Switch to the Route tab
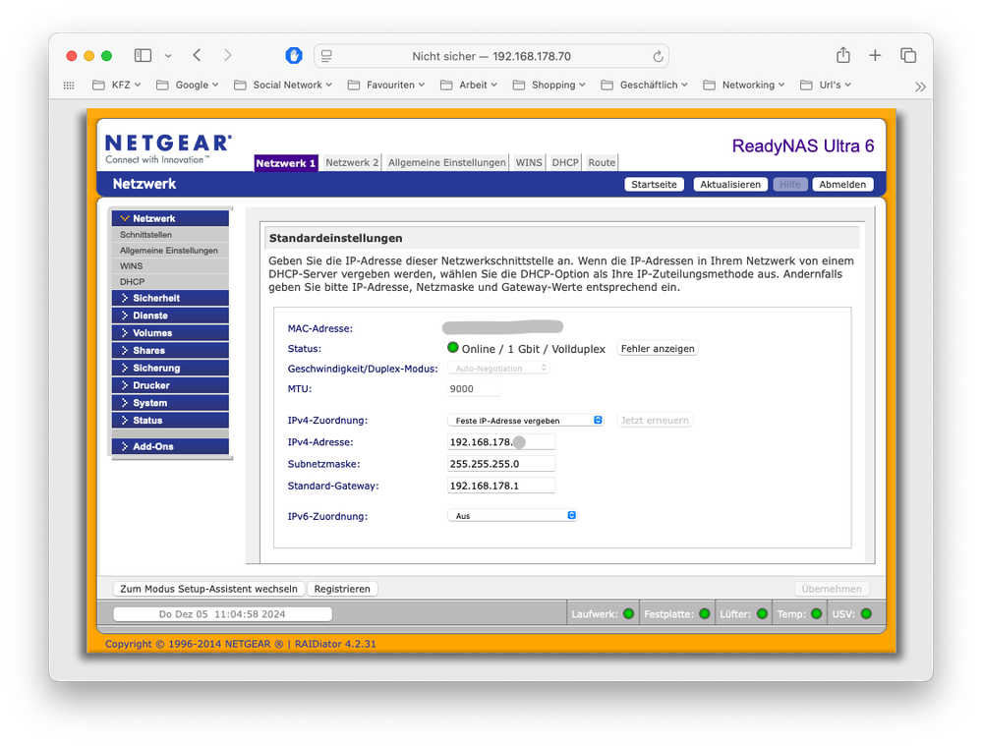 (602, 163)
